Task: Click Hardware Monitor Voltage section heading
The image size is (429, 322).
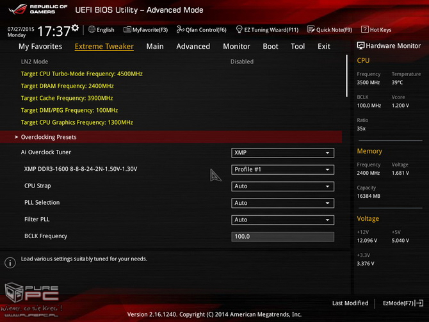Action: [x=368, y=218]
